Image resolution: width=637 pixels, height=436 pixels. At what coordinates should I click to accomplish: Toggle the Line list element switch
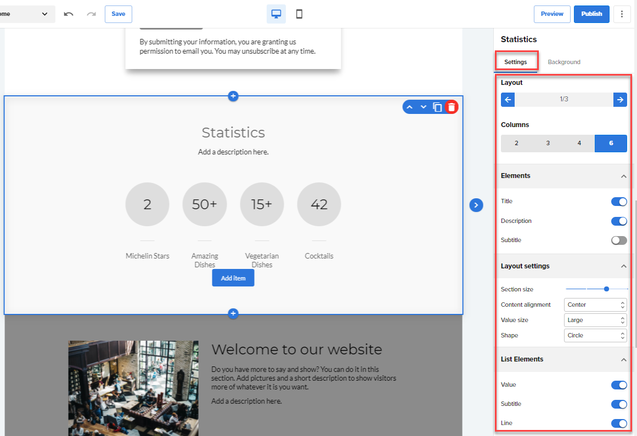(x=619, y=423)
